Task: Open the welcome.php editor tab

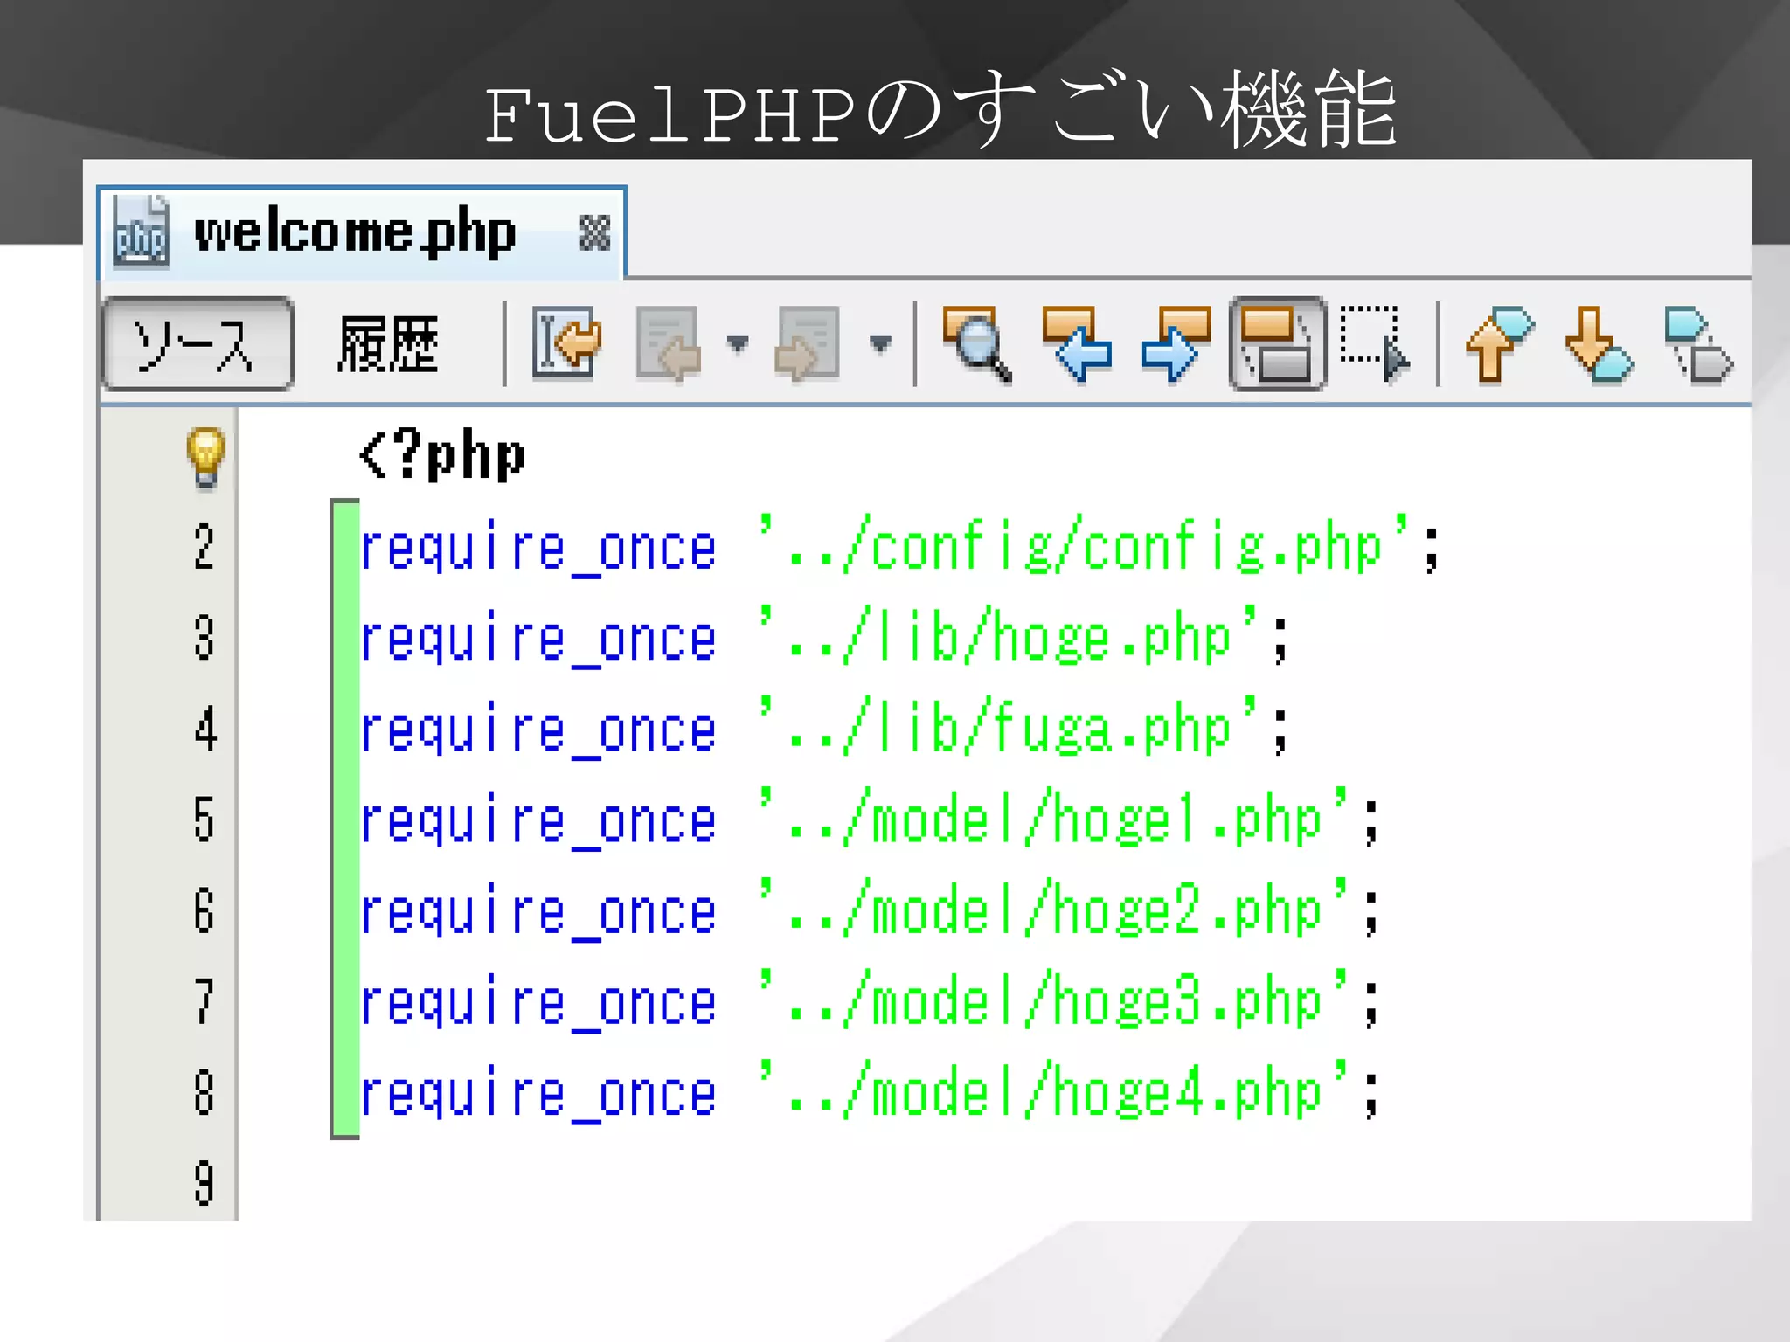Action: (361, 233)
